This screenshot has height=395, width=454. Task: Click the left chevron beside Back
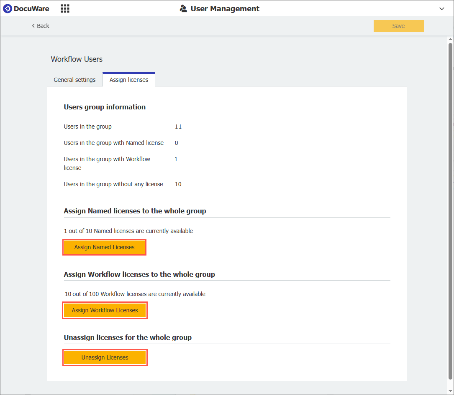[33, 26]
